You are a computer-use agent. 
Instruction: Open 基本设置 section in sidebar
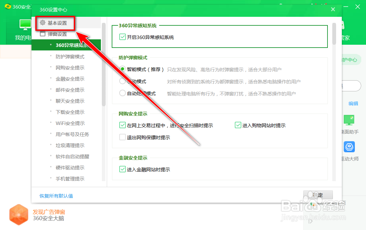(57, 23)
